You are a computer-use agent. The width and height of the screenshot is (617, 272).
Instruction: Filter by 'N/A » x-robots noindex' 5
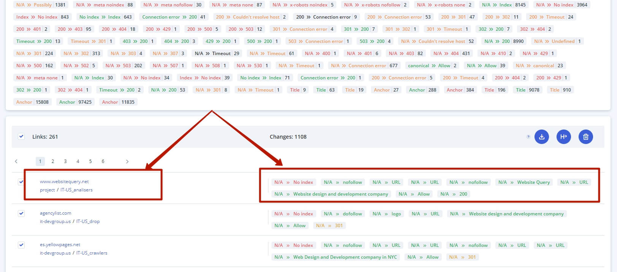pyautogui.click(x=303, y=5)
